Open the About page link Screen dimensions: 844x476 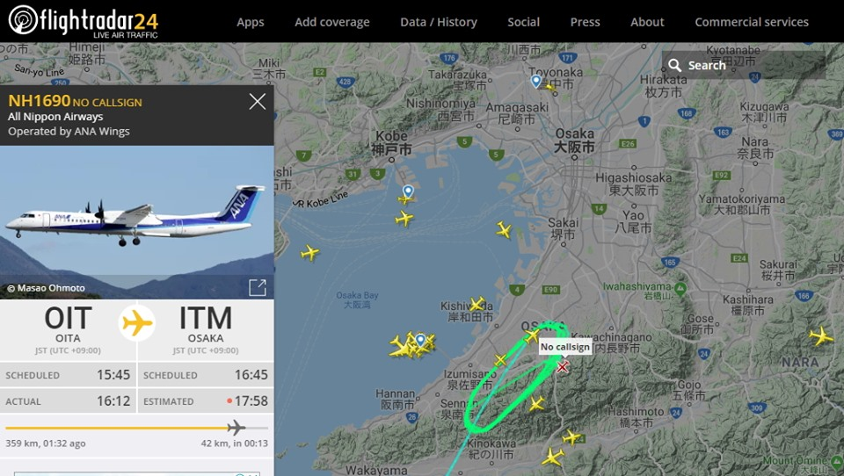point(647,22)
